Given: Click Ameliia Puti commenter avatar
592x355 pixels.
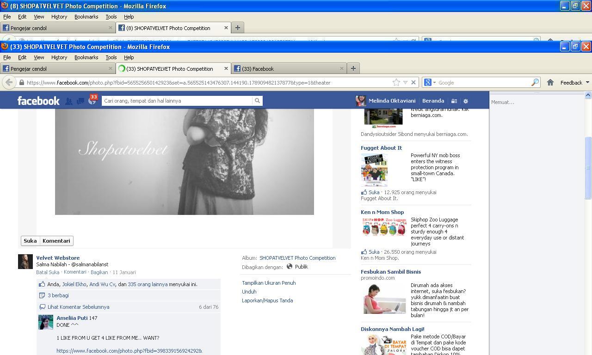Looking at the screenshot, I should [46, 322].
